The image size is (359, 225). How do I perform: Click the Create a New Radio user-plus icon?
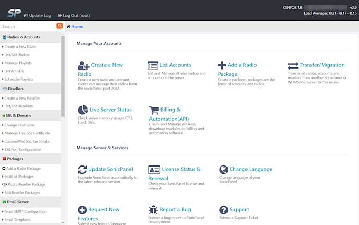coord(83,65)
